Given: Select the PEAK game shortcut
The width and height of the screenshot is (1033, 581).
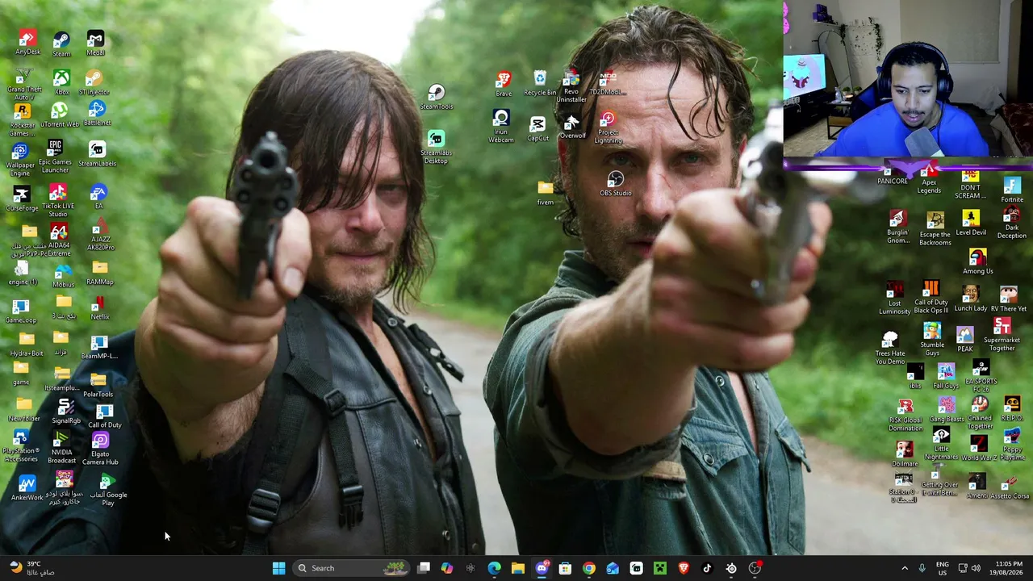Looking at the screenshot, I should click(965, 340).
